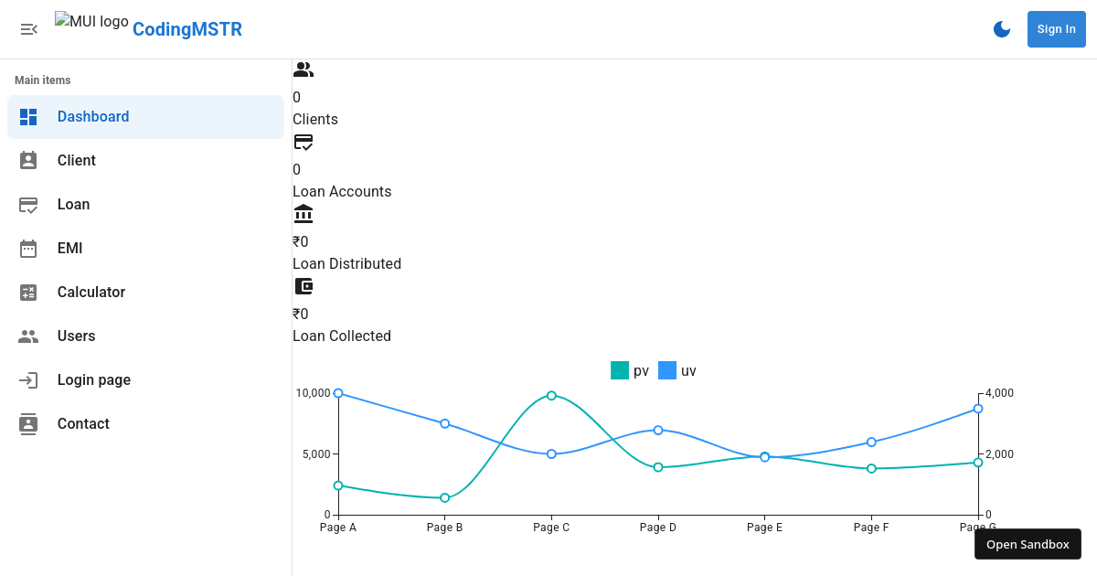
Task: Click the Loan Collected icon
Action: [x=303, y=286]
